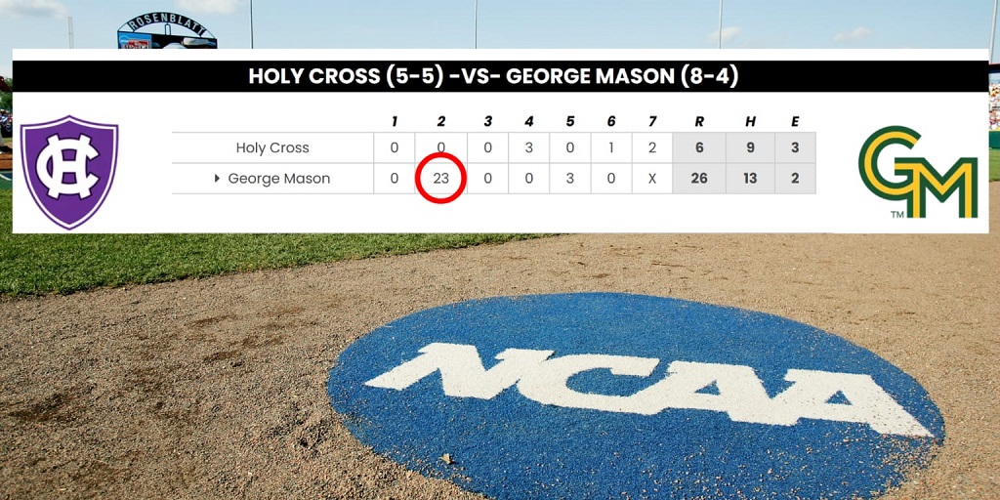Select the George Mason team name

pos(279,180)
